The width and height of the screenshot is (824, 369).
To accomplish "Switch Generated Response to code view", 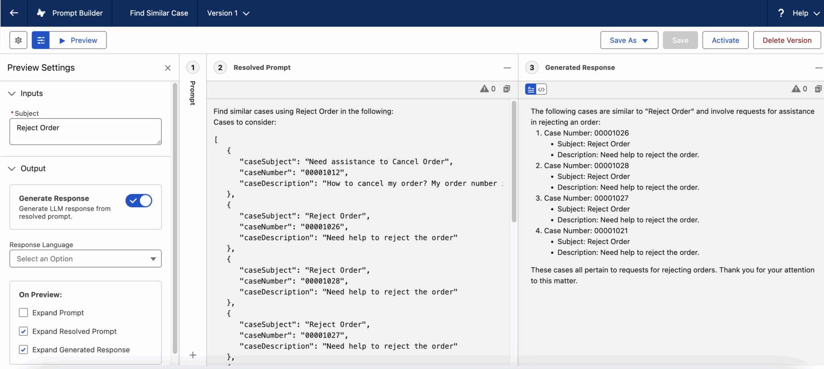I will point(542,89).
